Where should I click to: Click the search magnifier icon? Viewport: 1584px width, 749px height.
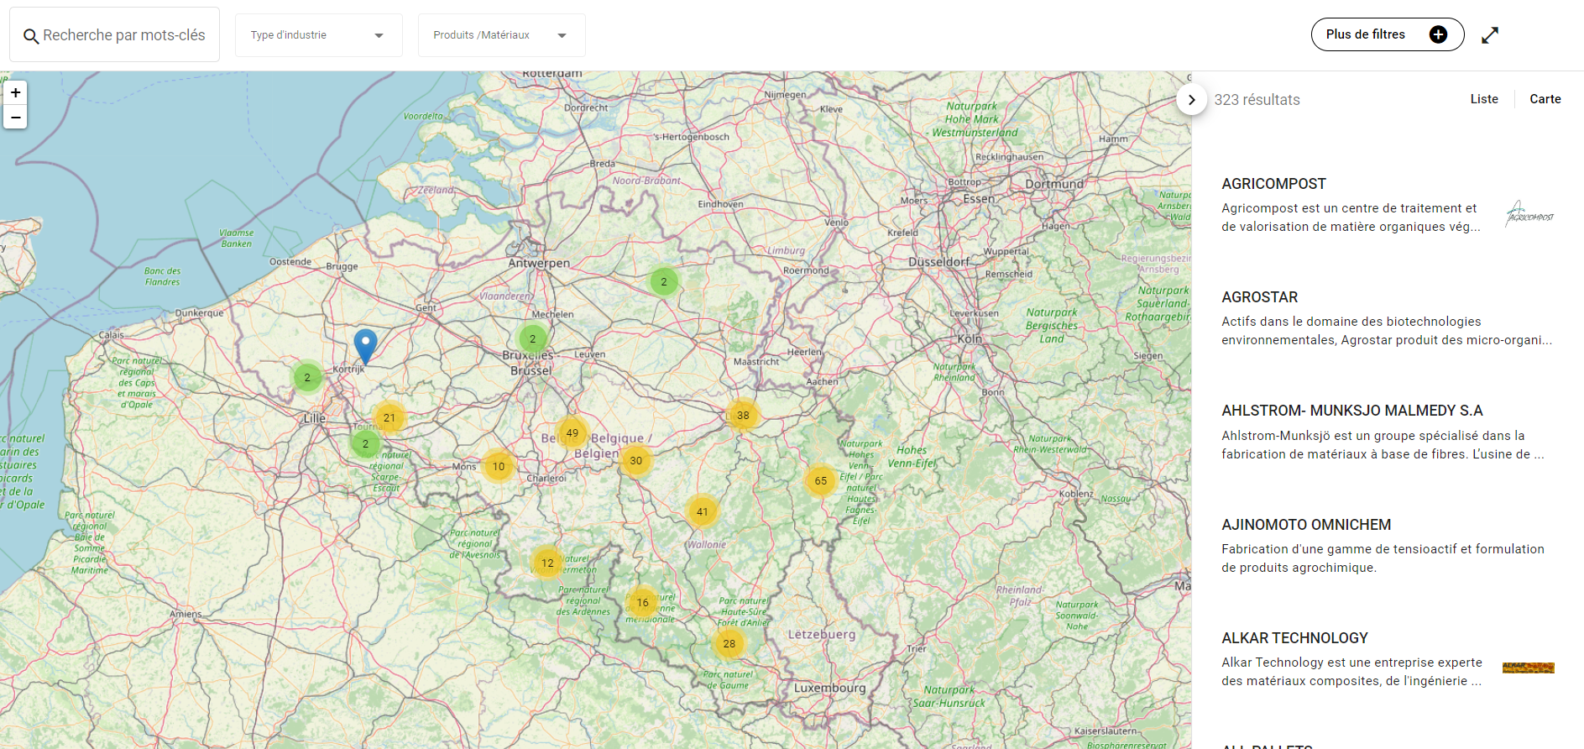[x=31, y=36]
